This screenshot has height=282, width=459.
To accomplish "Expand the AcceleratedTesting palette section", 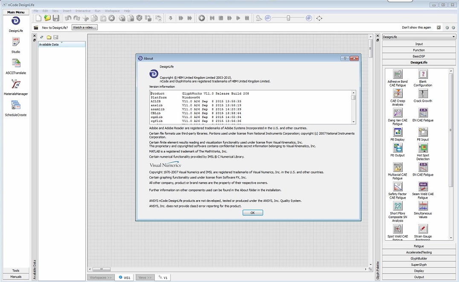I will coord(419,252).
